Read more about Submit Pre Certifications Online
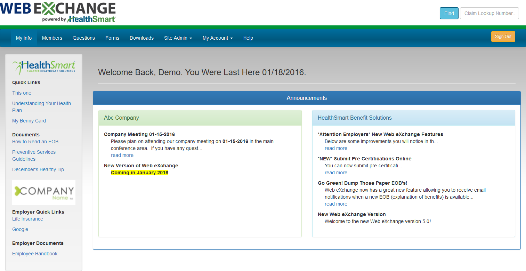 (336, 173)
